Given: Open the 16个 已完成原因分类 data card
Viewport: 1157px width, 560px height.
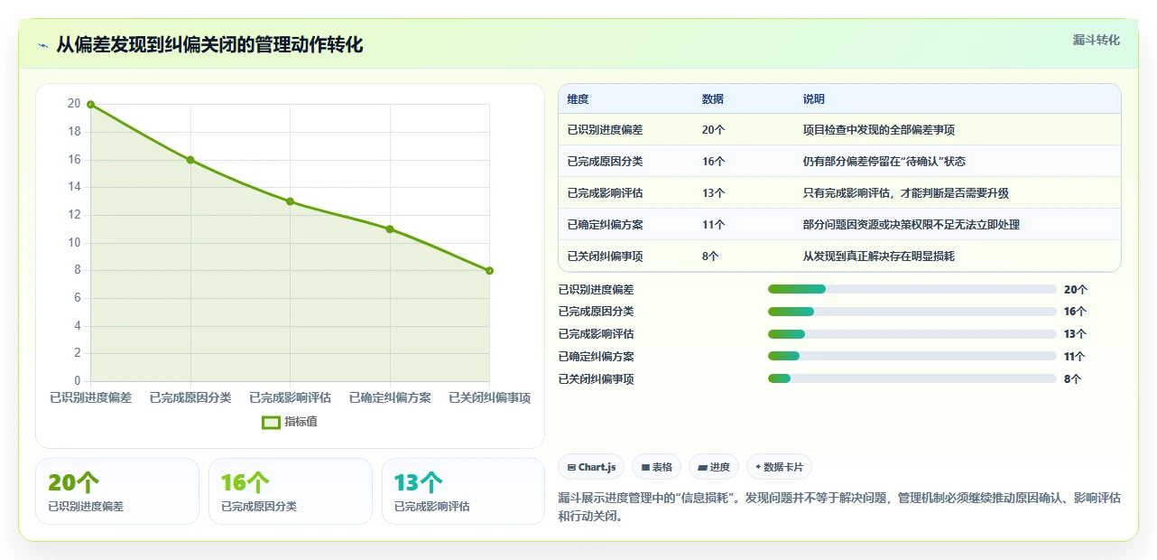Looking at the screenshot, I should [x=291, y=491].
